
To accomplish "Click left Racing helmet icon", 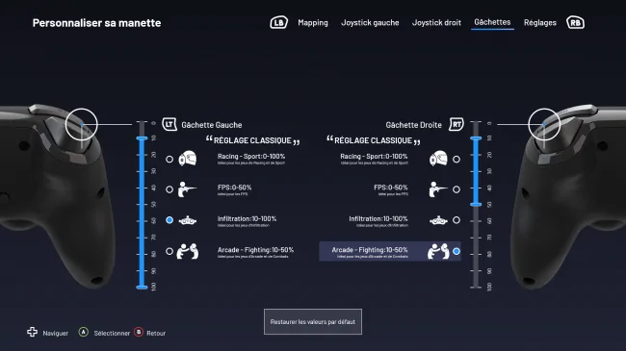I will point(188,159).
